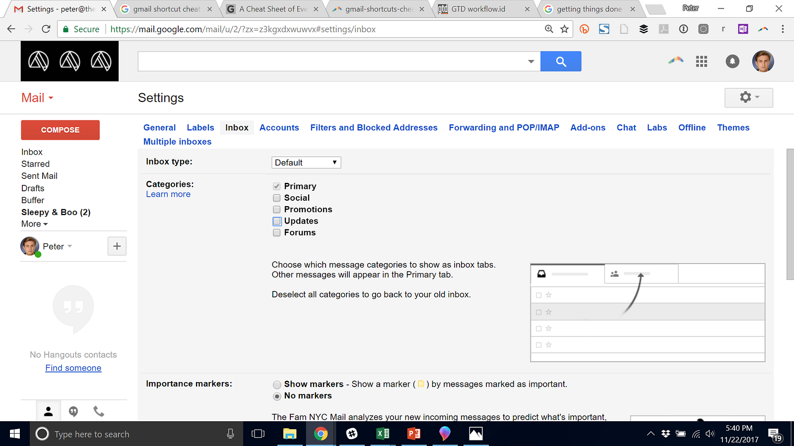Switch to the GTD workflow.id browser tab
The height and width of the screenshot is (446, 794).
(x=478, y=9)
